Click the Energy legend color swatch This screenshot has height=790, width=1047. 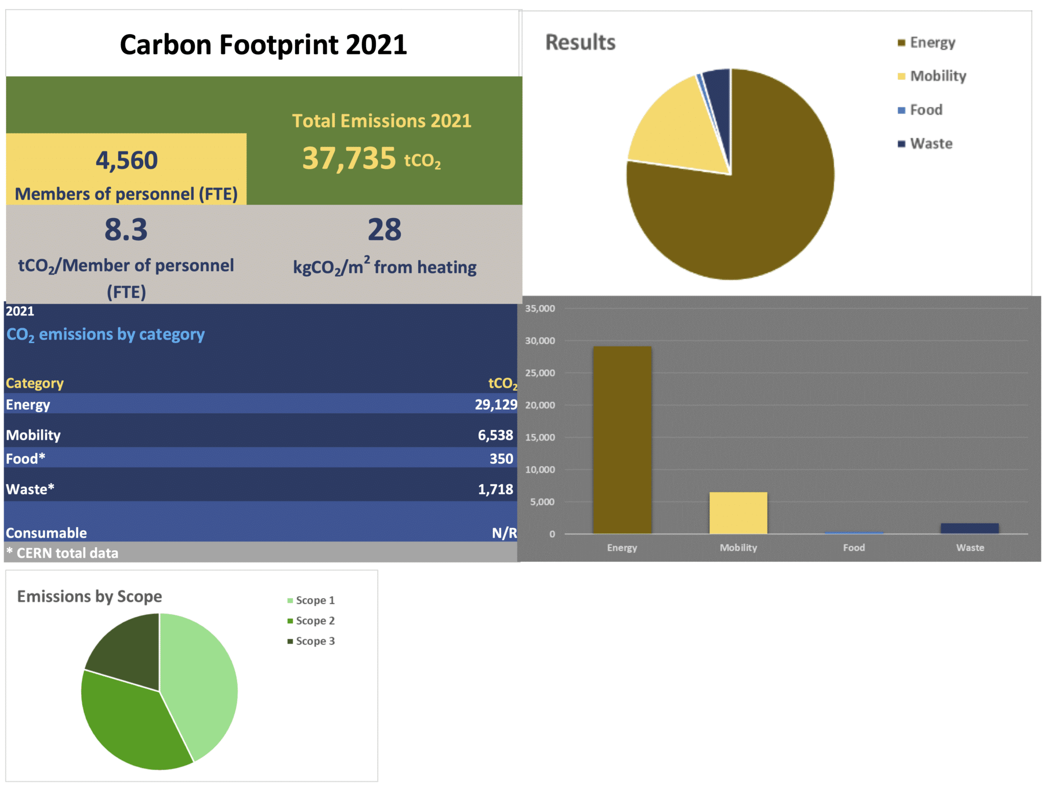coord(901,43)
